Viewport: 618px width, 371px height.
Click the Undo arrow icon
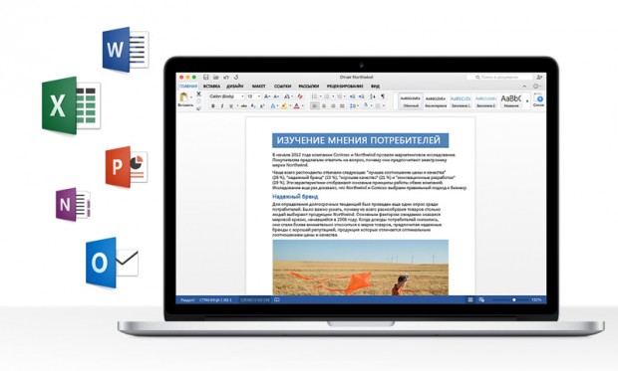click(226, 78)
